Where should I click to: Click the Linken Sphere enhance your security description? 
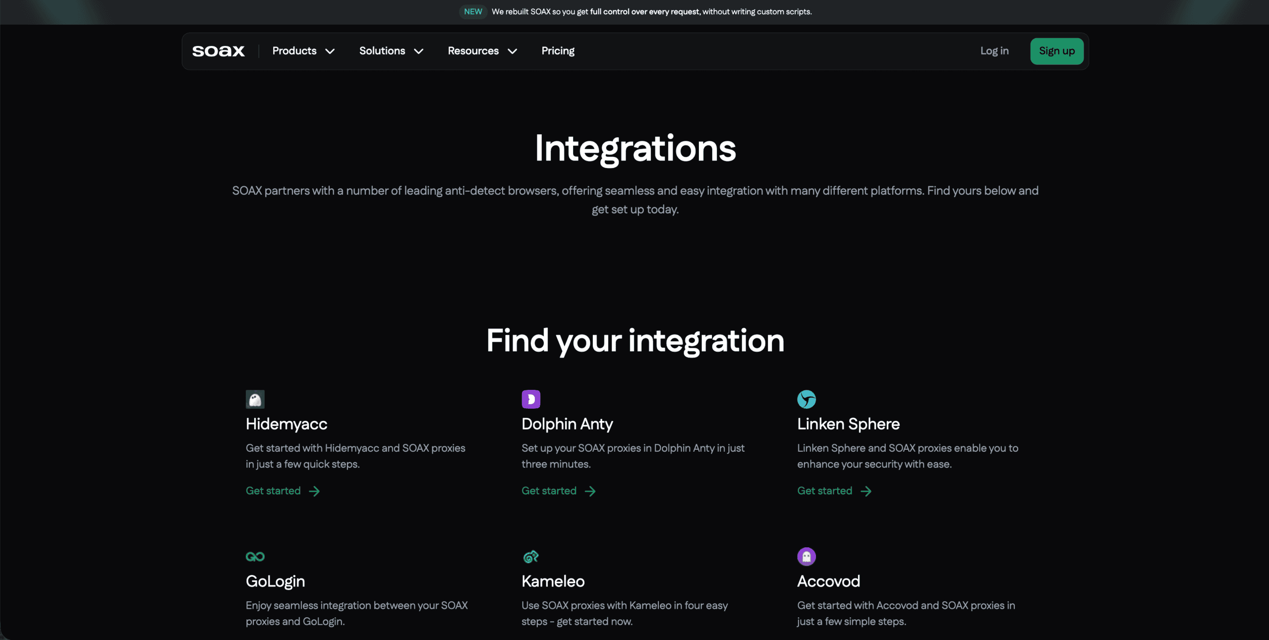tap(908, 456)
